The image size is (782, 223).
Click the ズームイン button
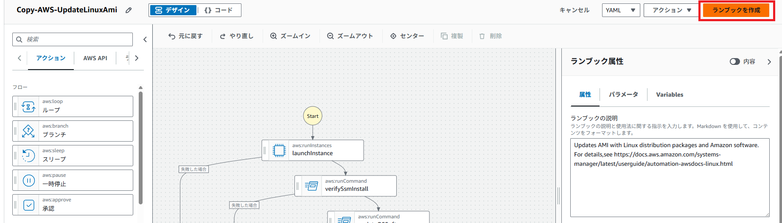coord(290,36)
